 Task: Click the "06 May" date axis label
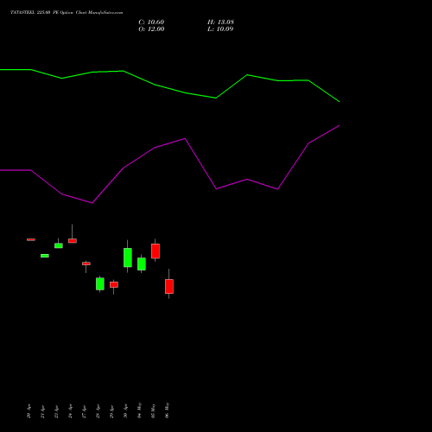pyautogui.click(x=167, y=410)
